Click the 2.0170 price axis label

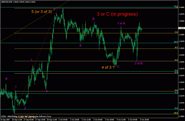[x=181, y=96]
